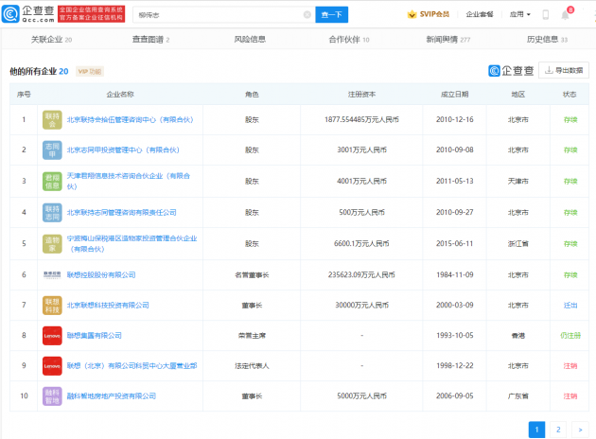
Task: Switch to the 风险信息 tab
Action: [250, 40]
